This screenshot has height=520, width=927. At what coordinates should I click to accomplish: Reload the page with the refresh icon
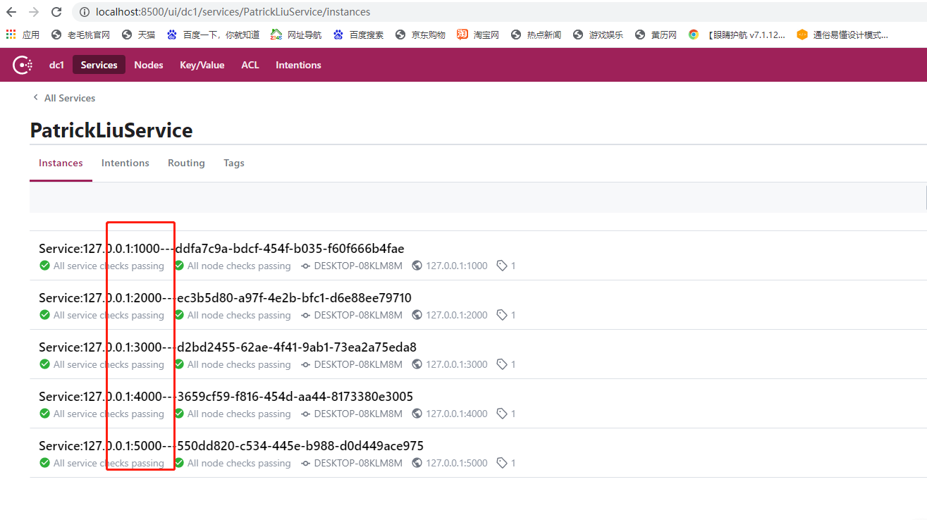click(57, 12)
